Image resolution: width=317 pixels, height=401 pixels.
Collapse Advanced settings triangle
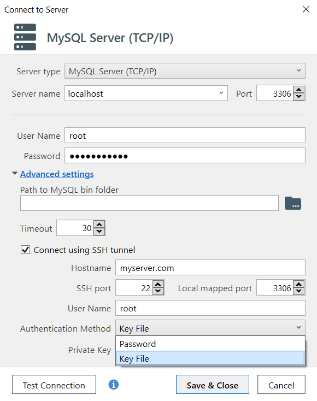[15, 173]
